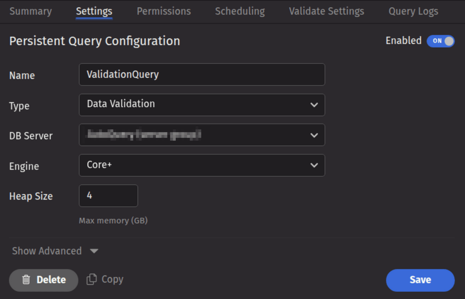Expand the Show Advanced section
The height and width of the screenshot is (299, 465).
[x=47, y=251]
